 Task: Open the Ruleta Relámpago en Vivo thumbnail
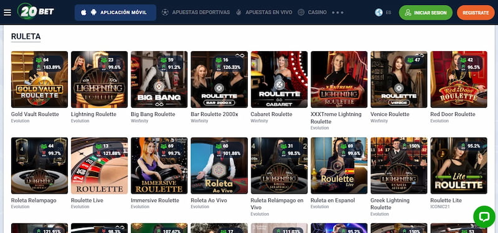pos(279,166)
